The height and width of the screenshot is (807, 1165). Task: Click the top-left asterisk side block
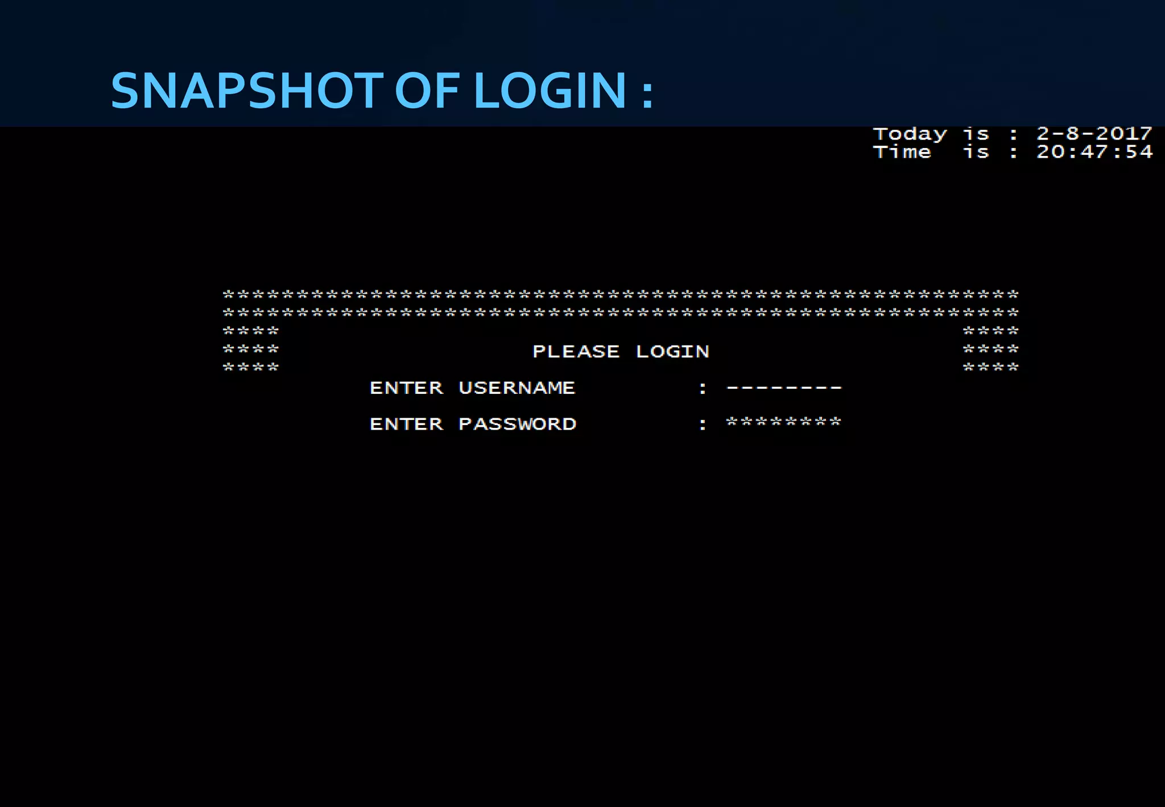pos(251,331)
